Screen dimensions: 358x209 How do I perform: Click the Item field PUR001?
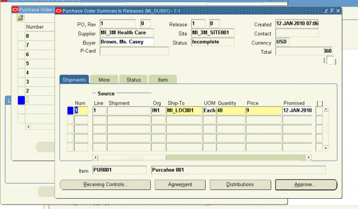tap(119, 170)
